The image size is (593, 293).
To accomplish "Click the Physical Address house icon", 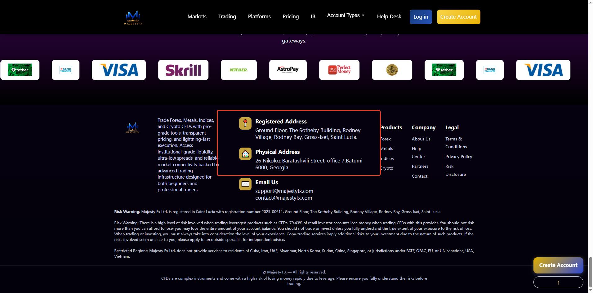I will [x=245, y=154].
